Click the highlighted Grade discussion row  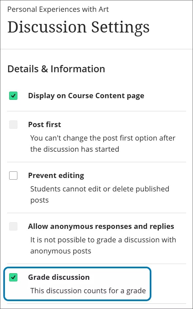pyautogui.click(x=77, y=284)
